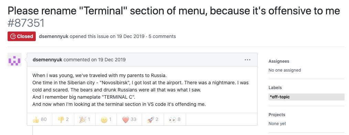Click the issue number #87351
349x135 pixels.
[x=26, y=23]
